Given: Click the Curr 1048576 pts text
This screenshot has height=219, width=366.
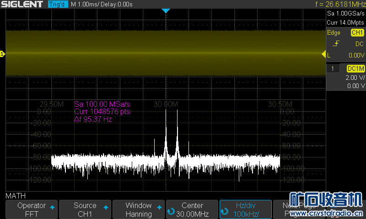Looking at the screenshot, I should [x=102, y=111].
